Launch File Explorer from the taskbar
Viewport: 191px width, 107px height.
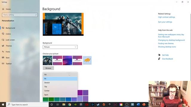64,104
